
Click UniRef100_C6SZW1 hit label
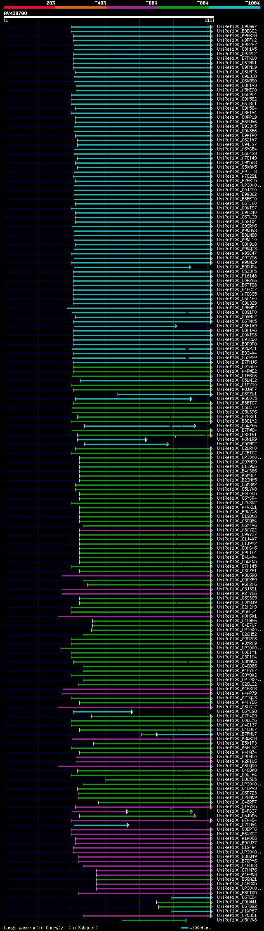237,394
